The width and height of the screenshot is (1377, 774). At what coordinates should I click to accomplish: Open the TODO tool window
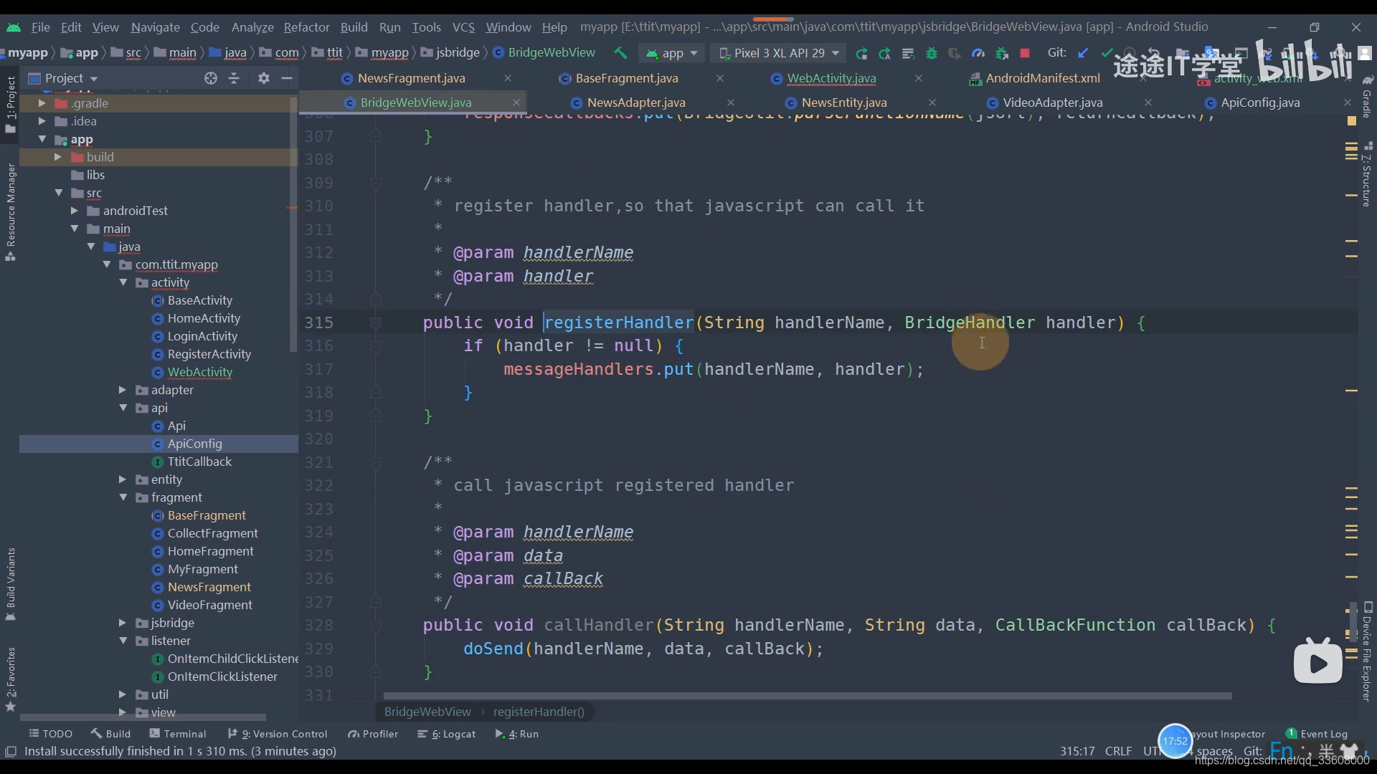pos(50,734)
